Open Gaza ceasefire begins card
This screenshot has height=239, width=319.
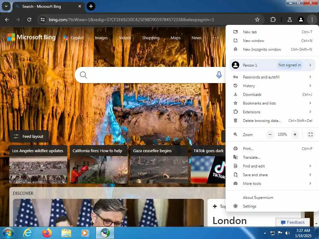[159, 165]
